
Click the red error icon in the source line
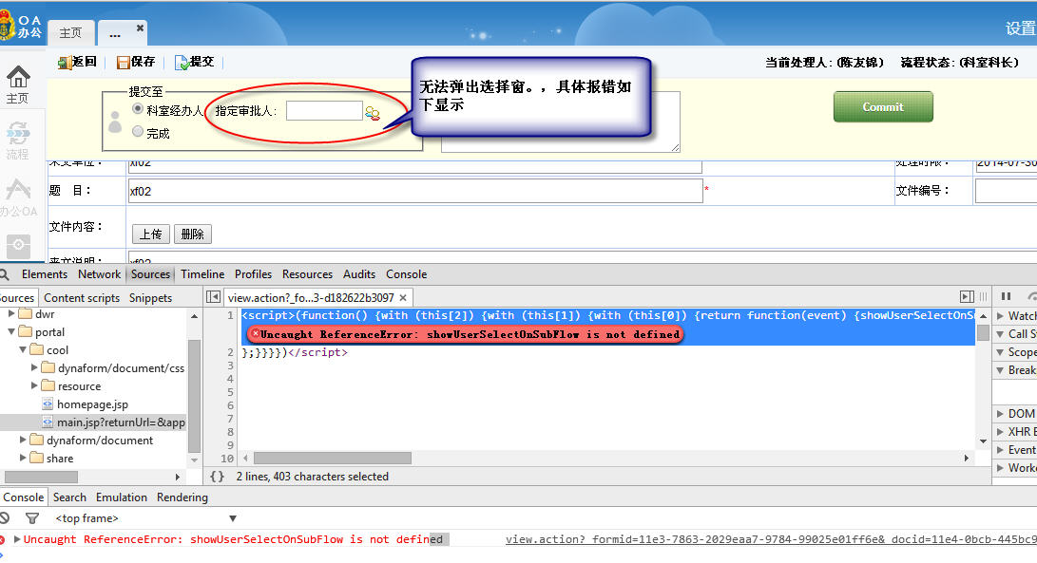tap(256, 333)
